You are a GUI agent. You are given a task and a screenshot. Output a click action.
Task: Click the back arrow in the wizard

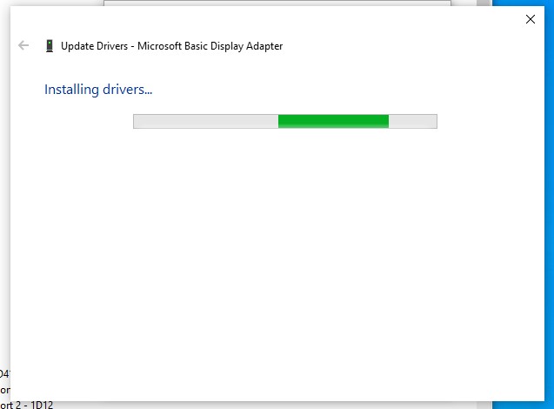click(x=23, y=45)
